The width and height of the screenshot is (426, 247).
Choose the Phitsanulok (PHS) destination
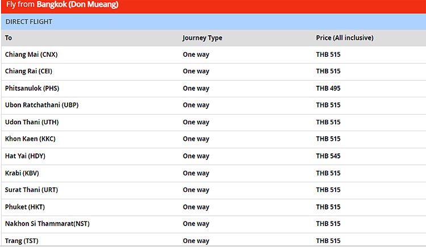pyautogui.click(x=32, y=88)
